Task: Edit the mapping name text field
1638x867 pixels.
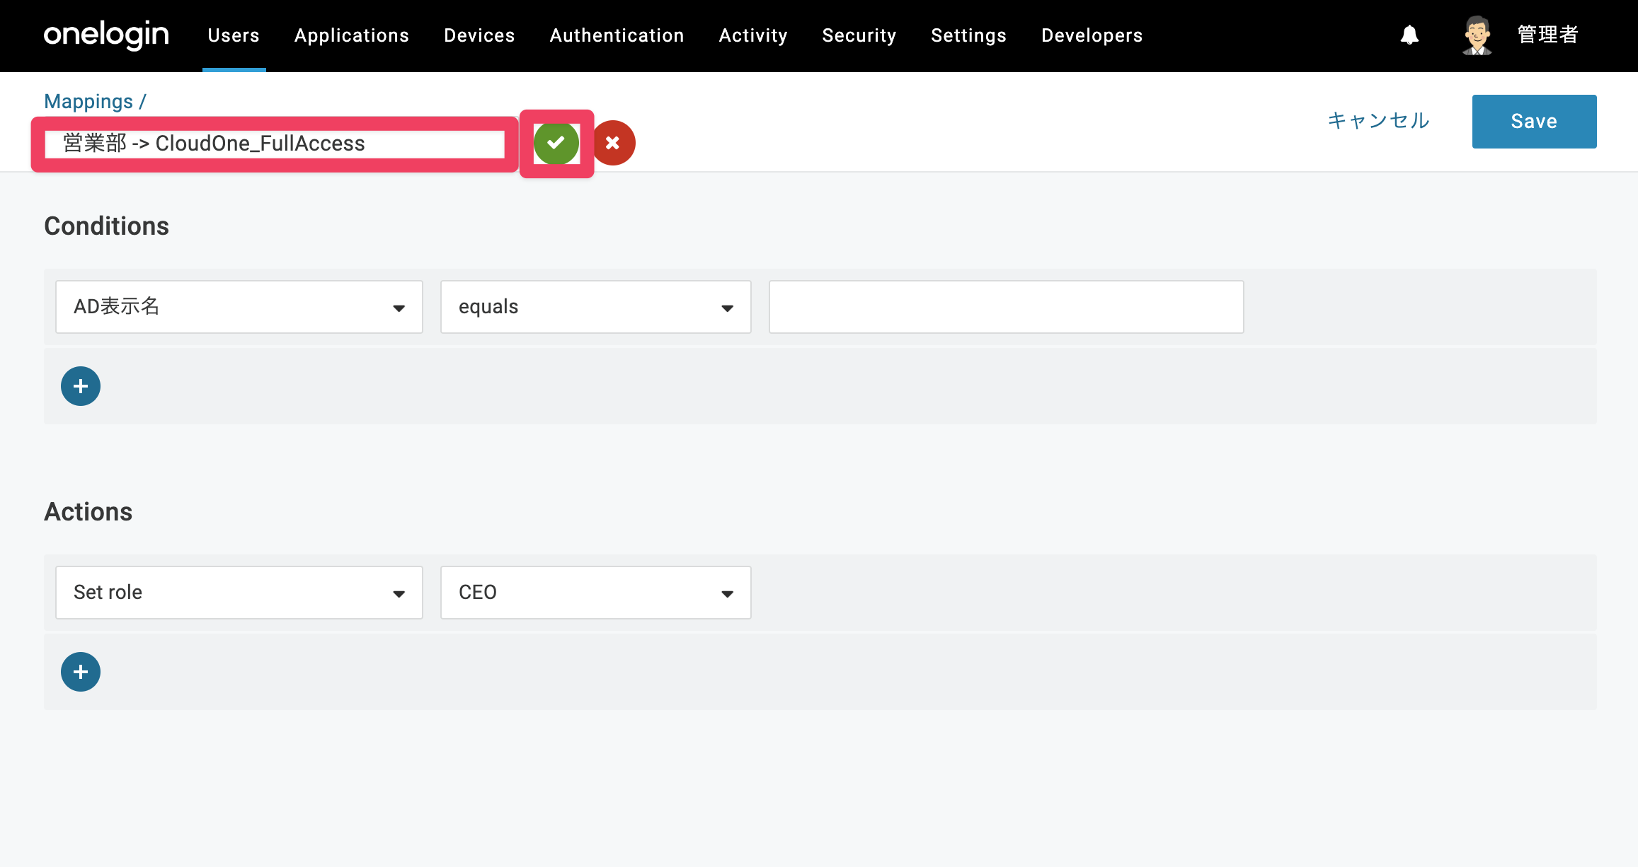Action: click(275, 144)
